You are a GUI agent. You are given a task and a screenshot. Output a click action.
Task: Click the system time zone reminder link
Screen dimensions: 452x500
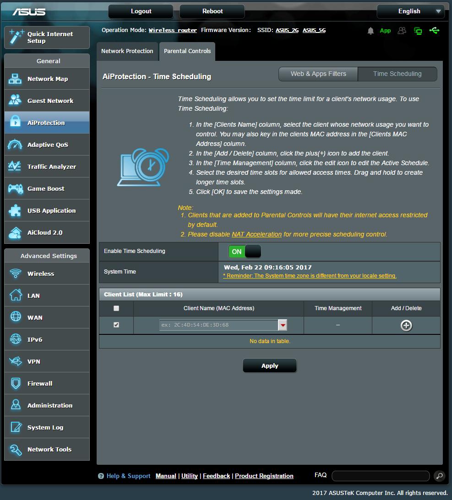(x=310, y=276)
